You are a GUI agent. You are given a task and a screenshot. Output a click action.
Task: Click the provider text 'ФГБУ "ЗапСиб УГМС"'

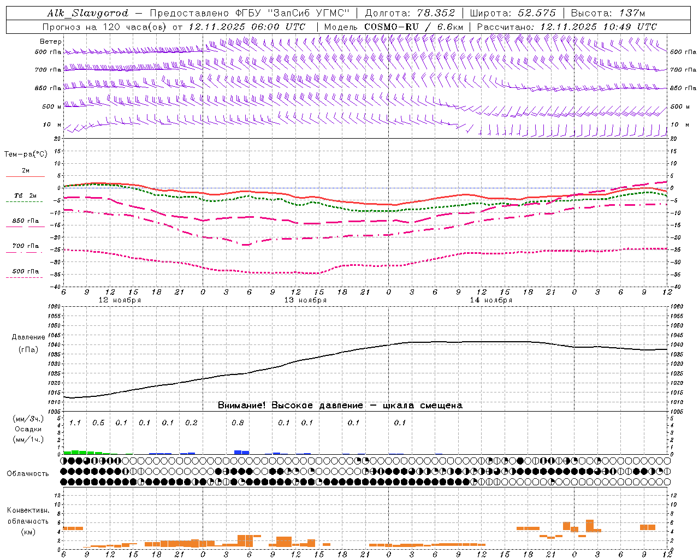pyautogui.click(x=292, y=13)
